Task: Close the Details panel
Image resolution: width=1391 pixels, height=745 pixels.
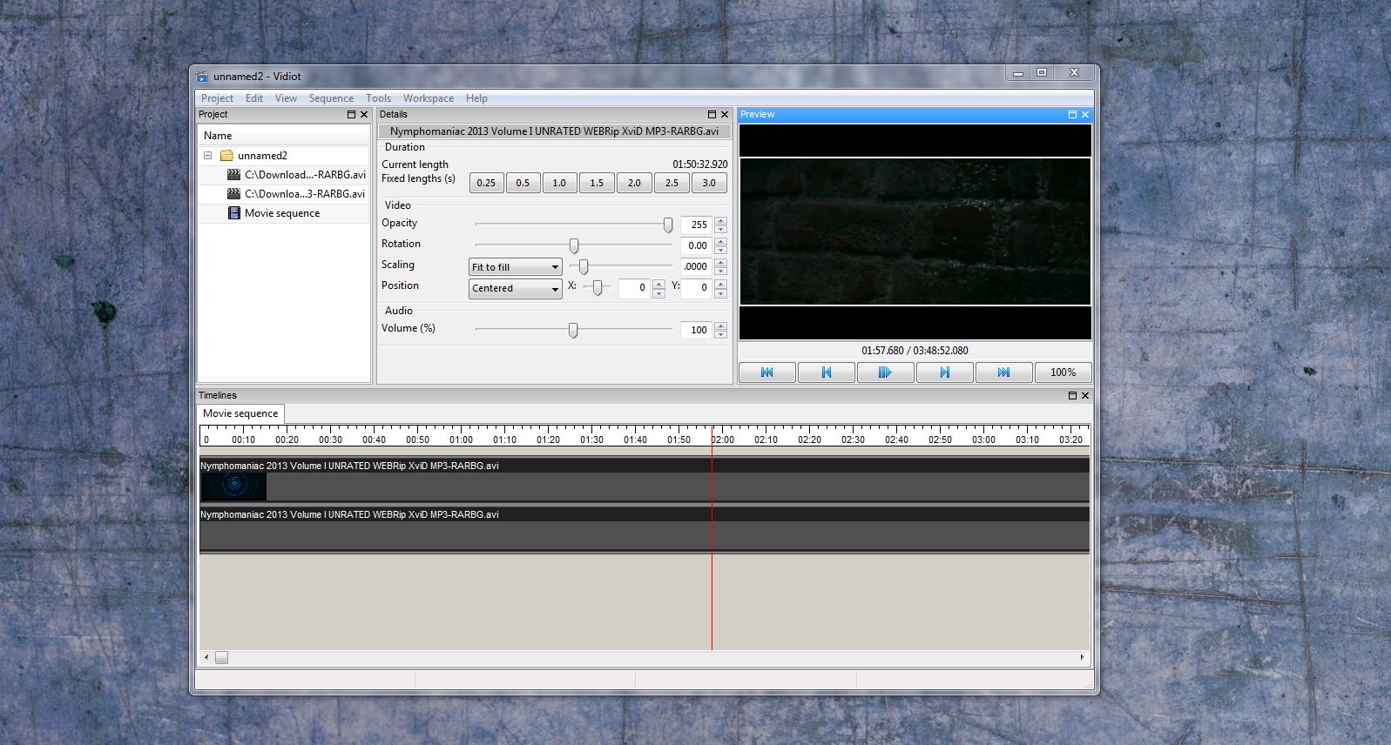Action: pos(725,115)
